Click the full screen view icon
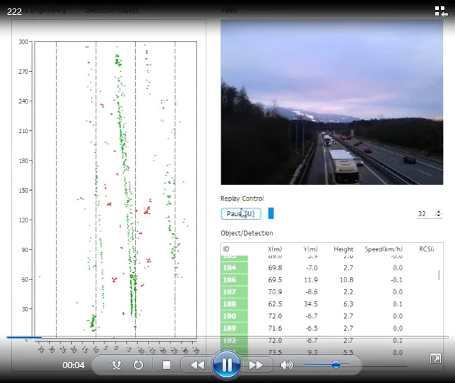Screen dimensions: 455x383 (435, 359)
